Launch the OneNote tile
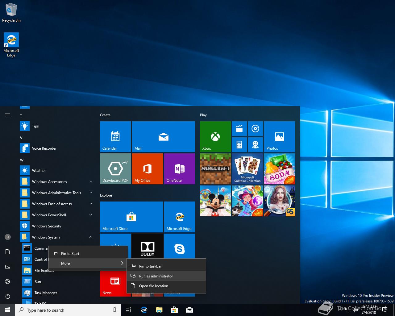Image resolution: width=395 pixels, height=316 pixels. pos(180,169)
